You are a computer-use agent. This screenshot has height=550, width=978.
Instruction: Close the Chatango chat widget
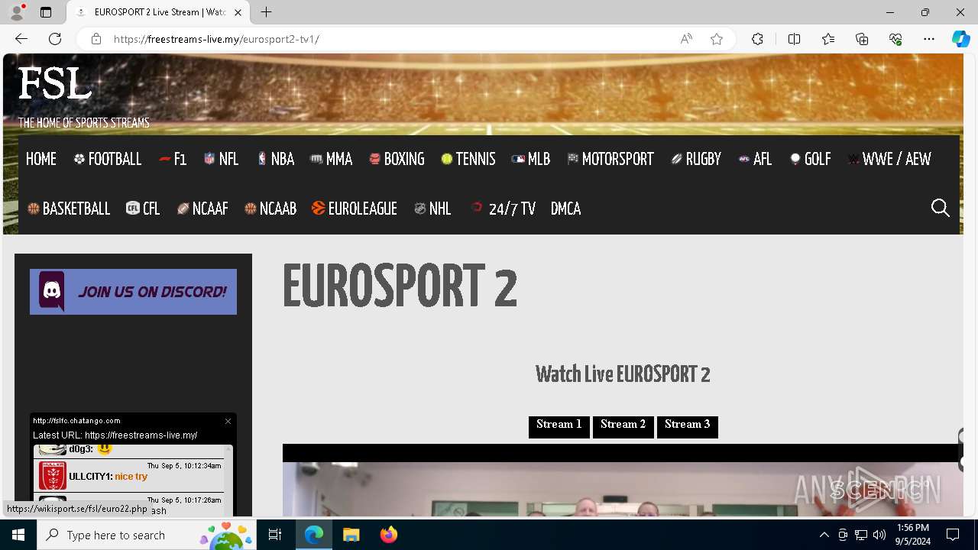click(x=228, y=421)
